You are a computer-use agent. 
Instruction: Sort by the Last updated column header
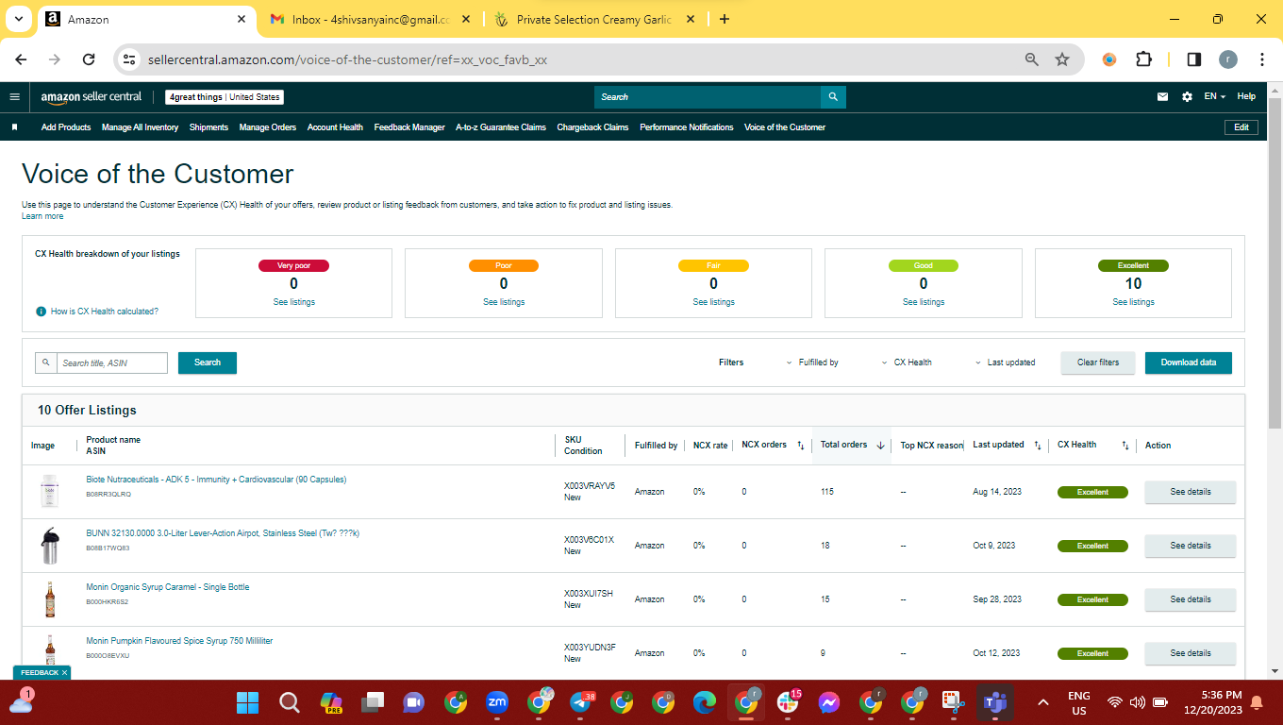[x=1007, y=445]
